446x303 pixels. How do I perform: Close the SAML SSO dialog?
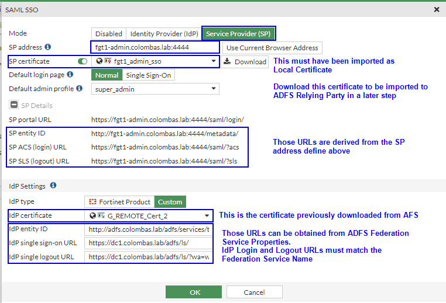click(x=437, y=10)
